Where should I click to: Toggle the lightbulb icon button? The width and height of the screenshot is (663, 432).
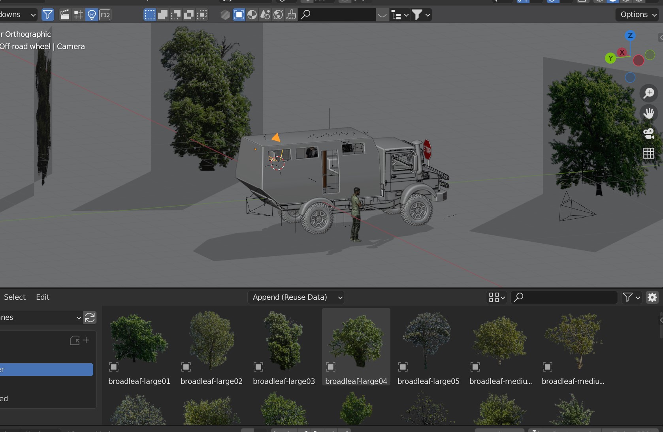click(92, 15)
